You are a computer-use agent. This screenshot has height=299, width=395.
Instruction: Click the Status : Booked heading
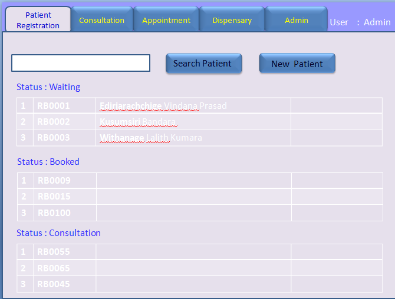pos(48,162)
